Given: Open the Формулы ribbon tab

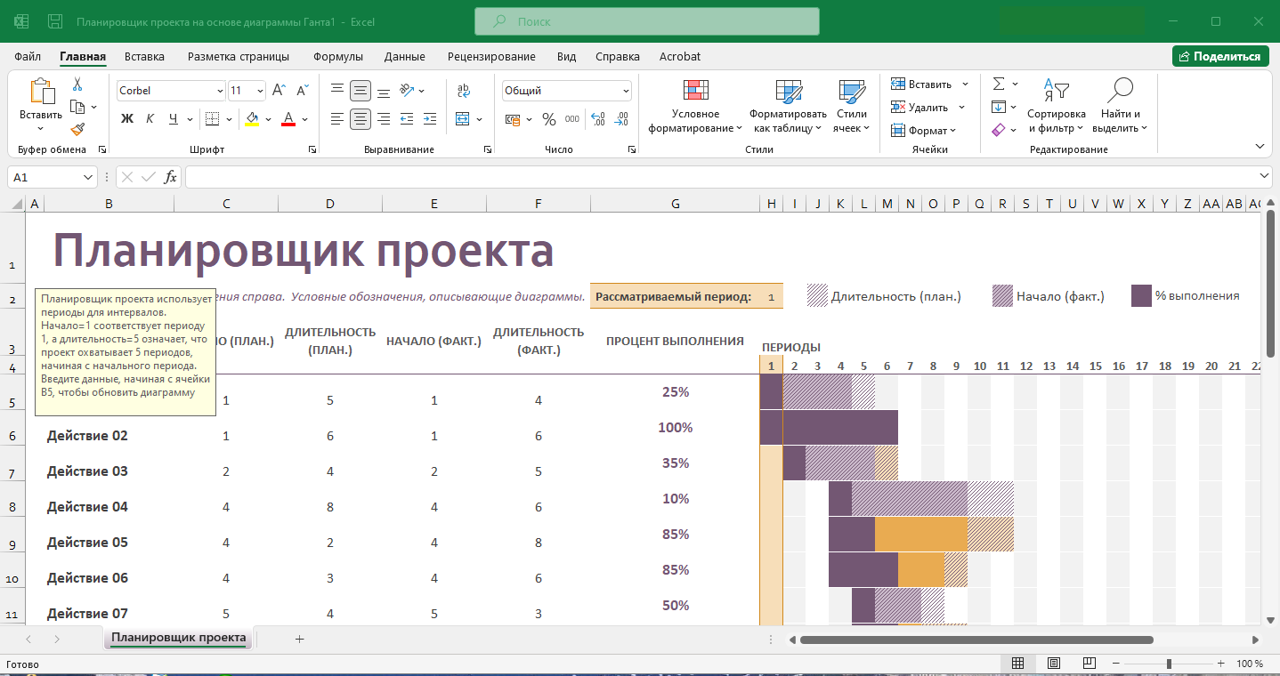Looking at the screenshot, I should tap(338, 56).
